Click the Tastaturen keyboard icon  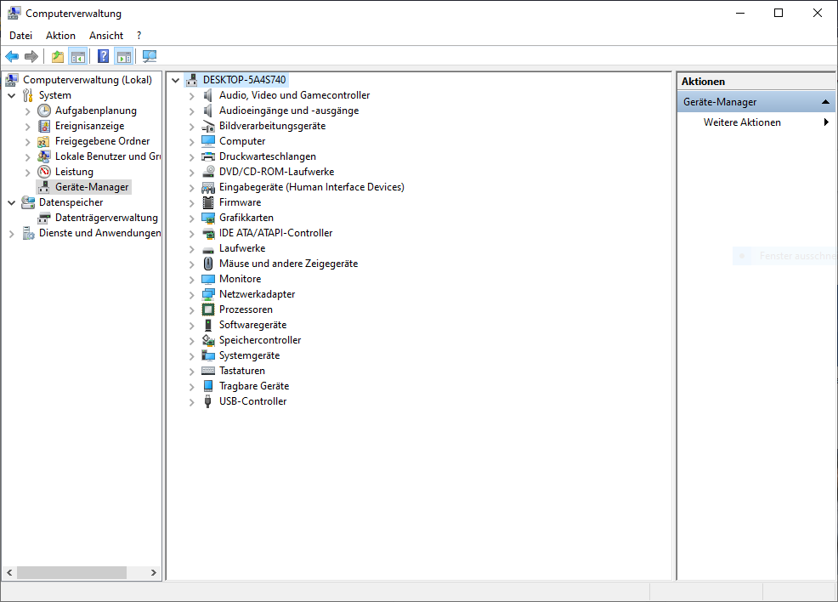tap(208, 371)
